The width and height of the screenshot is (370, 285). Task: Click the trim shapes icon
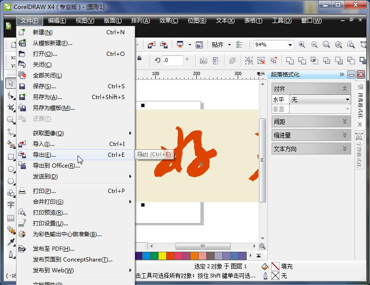[x=302, y=61]
